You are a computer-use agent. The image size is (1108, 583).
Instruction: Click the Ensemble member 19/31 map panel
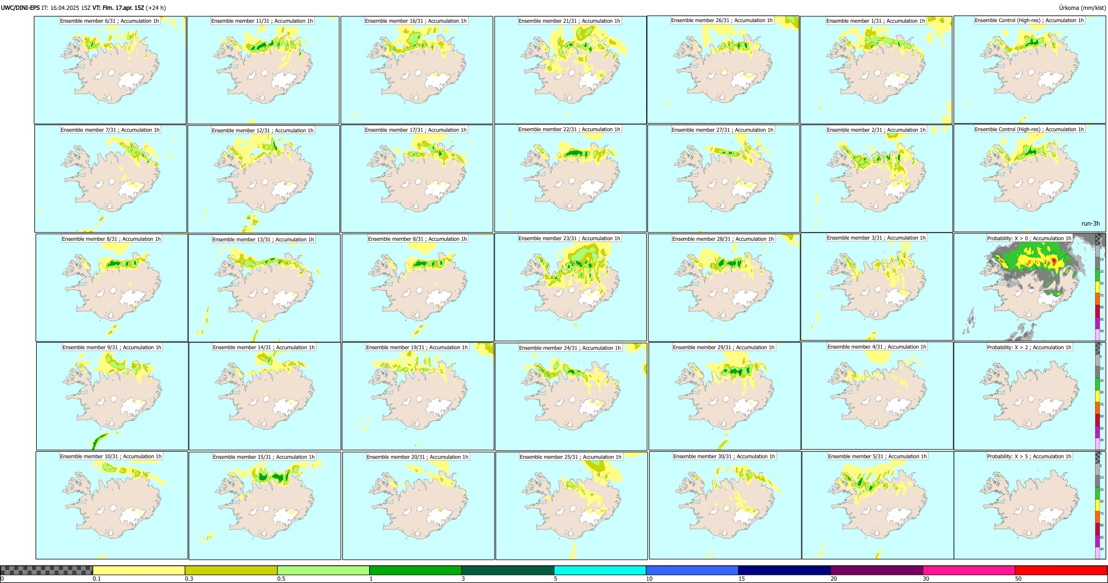[418, 396]
